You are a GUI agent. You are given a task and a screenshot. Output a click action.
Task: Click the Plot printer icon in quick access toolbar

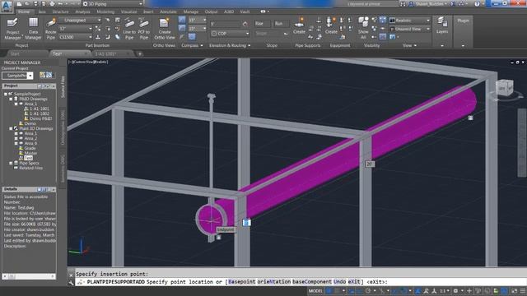point(52,3)
